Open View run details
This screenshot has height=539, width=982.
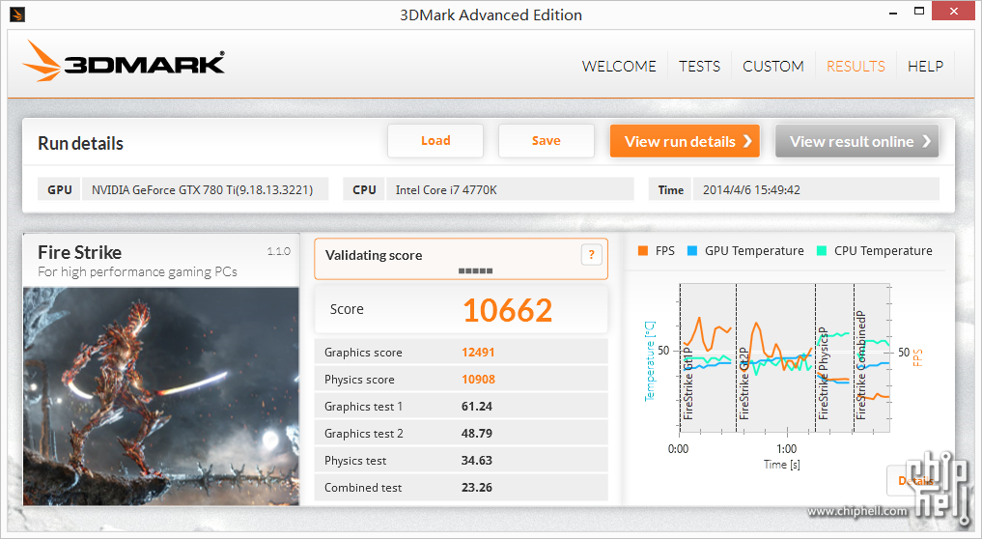pos(686,141)
